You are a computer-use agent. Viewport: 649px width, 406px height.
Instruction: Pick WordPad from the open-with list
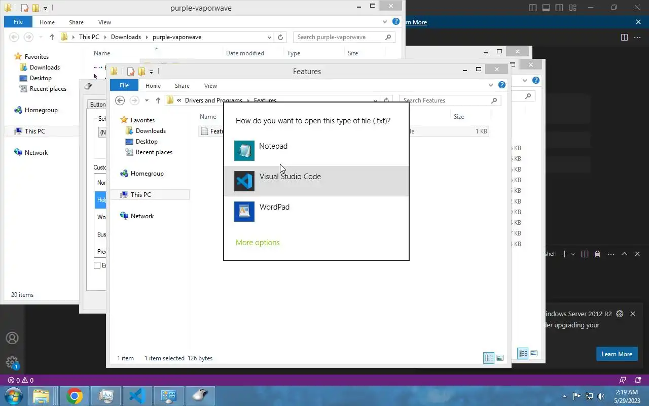(x=316, y=212)
